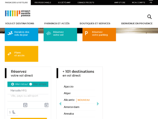
Task: Show previous destinations with left arrow
Action: (x=60, y=104)
